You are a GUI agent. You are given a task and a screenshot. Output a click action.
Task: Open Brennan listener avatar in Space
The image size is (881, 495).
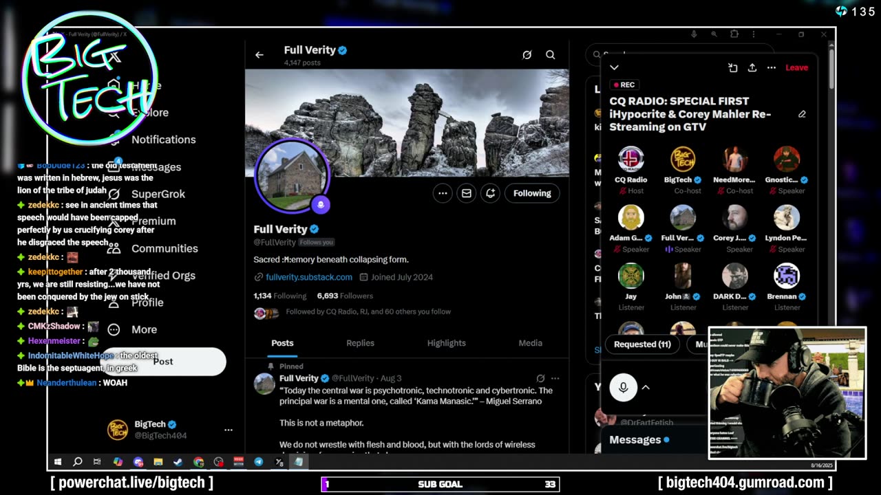click(x=787, y=276)
